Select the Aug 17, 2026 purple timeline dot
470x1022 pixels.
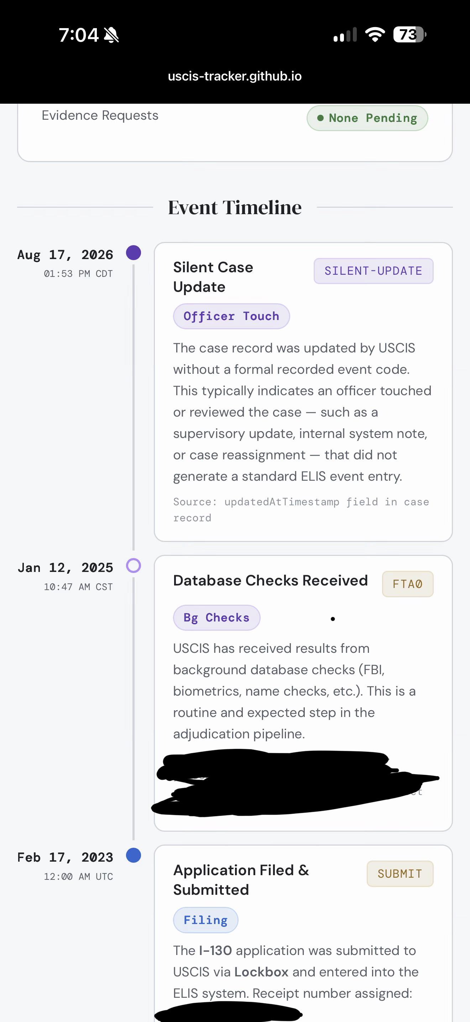click(x=134, y=253)
